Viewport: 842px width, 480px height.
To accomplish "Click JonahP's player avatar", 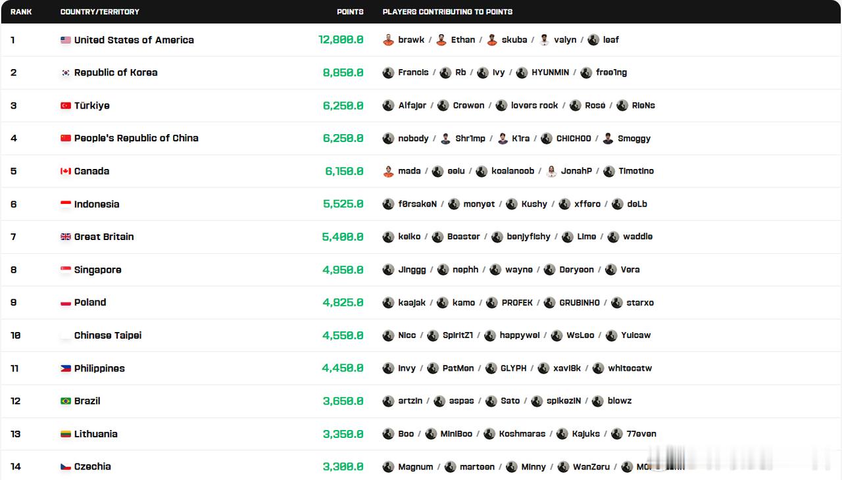I will coord(551,171).
